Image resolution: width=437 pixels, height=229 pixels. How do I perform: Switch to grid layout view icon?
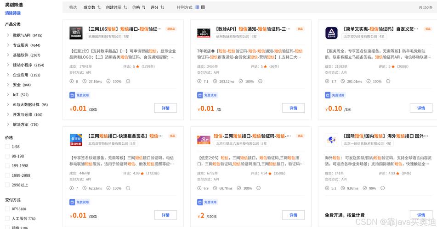click(197, 7)
